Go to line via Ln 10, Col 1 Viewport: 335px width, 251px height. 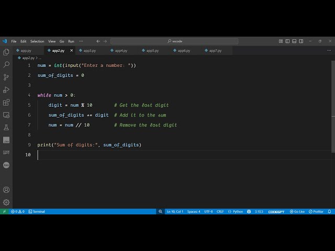175,211
